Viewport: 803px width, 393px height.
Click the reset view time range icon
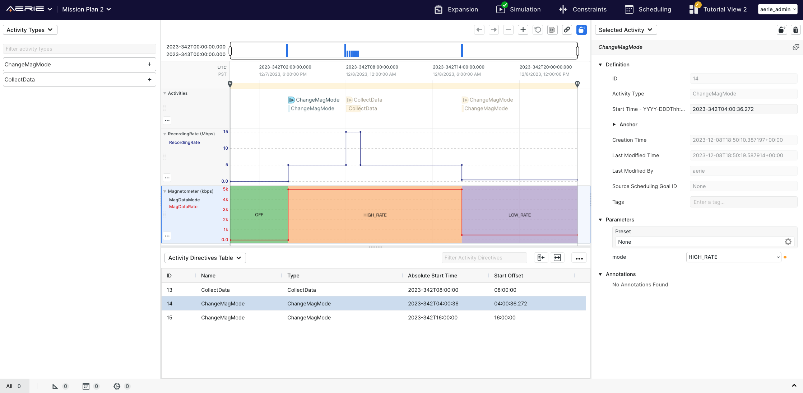[538, 30]
